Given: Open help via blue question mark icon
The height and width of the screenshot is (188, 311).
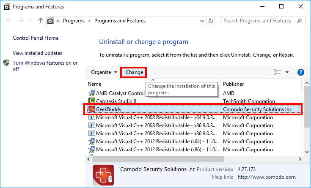Looking at the screenshot, I should tap(301, 72).
